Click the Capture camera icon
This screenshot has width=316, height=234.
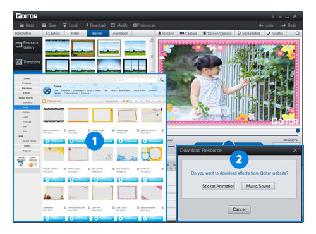point(182,34)
